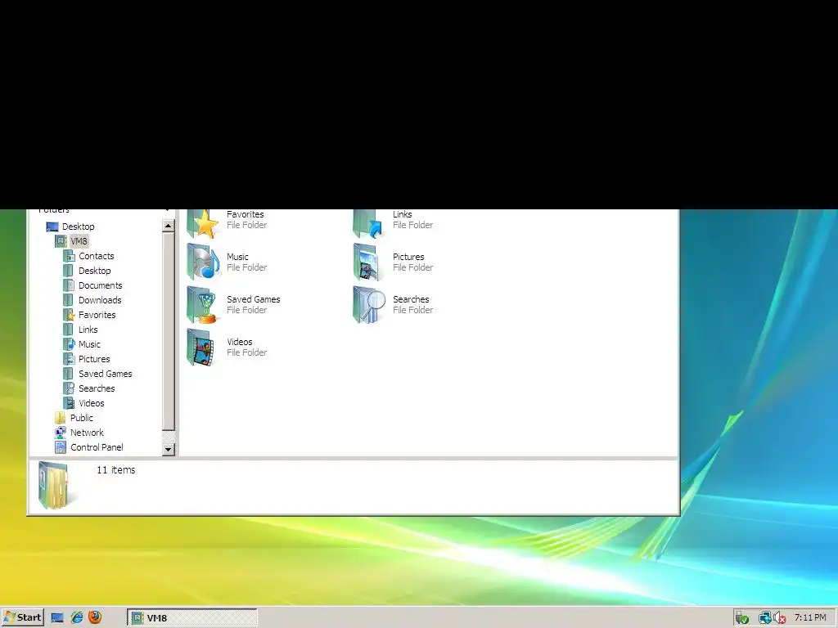
Task: Click the Searches icon in folder tree
Action: [x=69, y=388]
